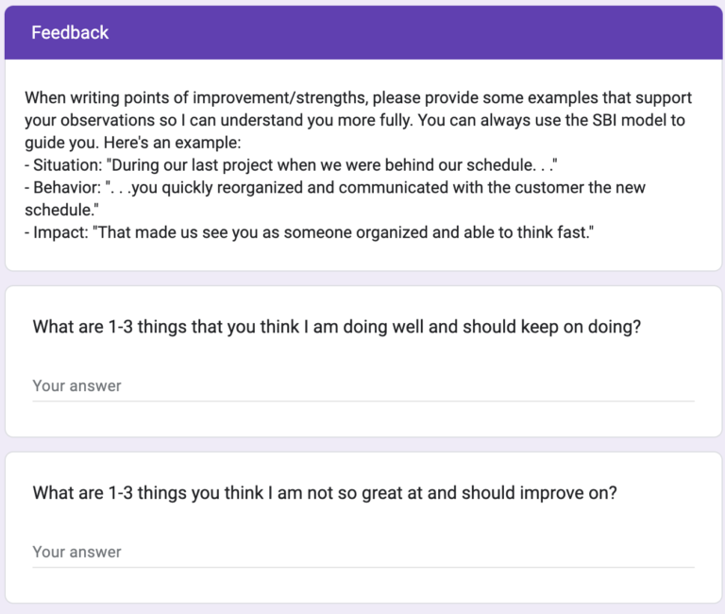Screen dimensions: 725x614
Task: Click the question about things I should improve on
Action: tap(325, 492)
